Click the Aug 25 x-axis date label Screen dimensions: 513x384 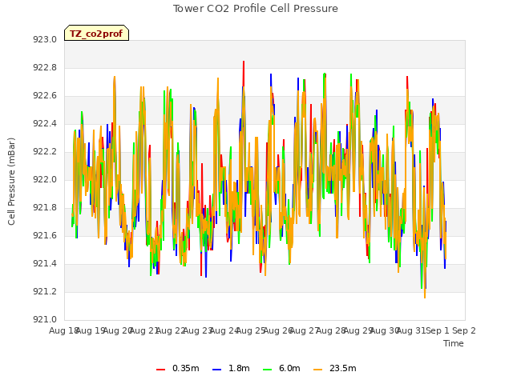click(x=251, y=330)
